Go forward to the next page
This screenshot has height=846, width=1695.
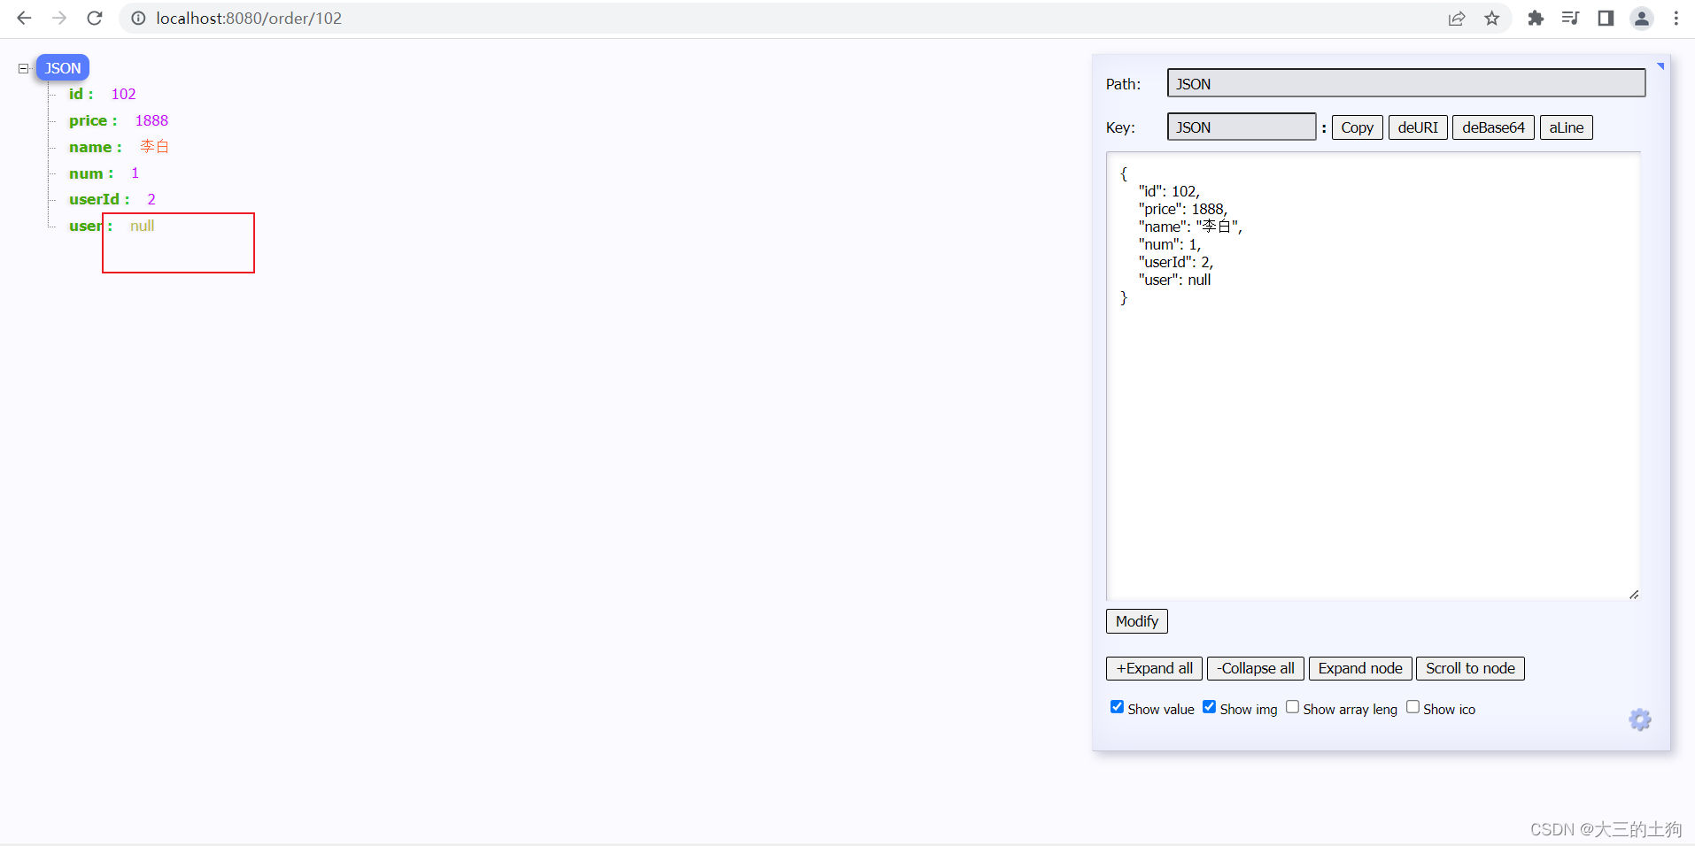click(59, 18)
